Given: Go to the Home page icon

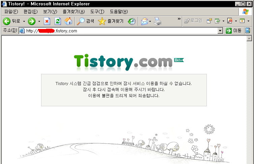Looking at the screenshot, I should [x=68, y=21].
